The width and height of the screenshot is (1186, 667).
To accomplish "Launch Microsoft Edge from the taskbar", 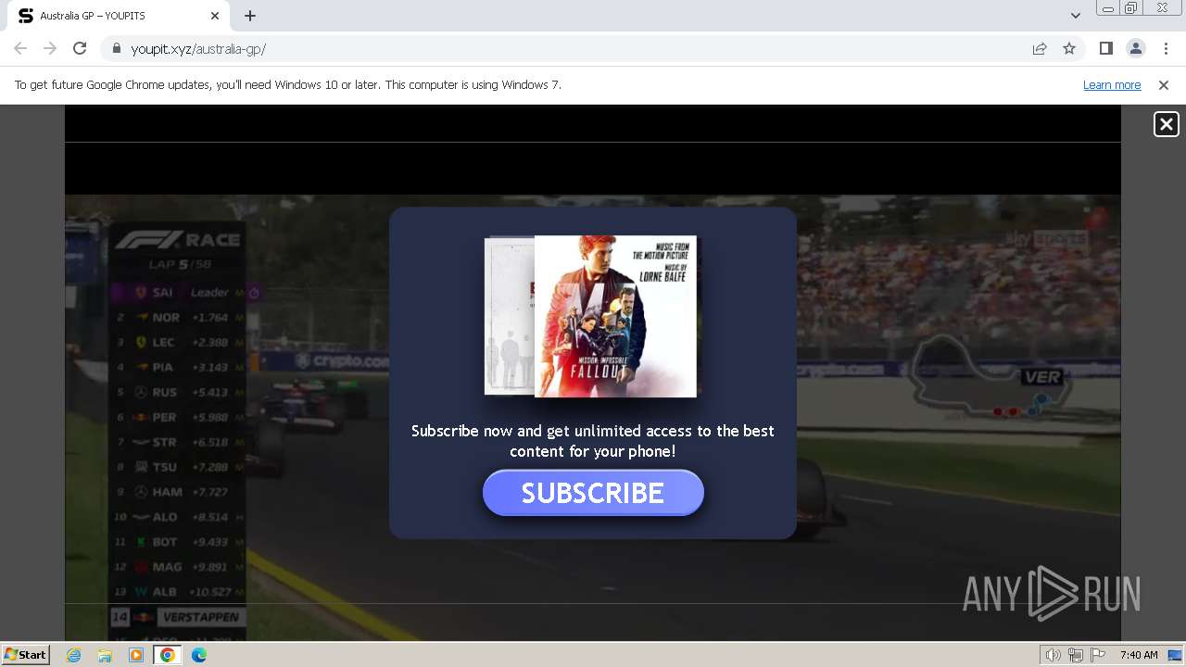I will [199, 655].
